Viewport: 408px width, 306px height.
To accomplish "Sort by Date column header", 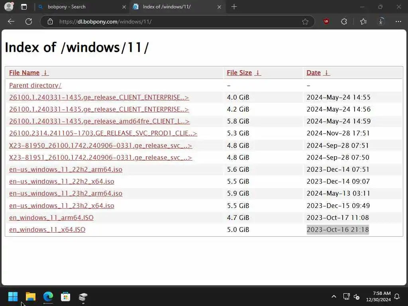I will [x=313, y=73].
